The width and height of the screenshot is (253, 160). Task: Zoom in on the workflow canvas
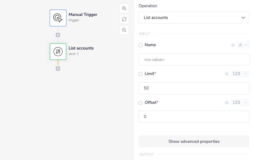(124, 8)
